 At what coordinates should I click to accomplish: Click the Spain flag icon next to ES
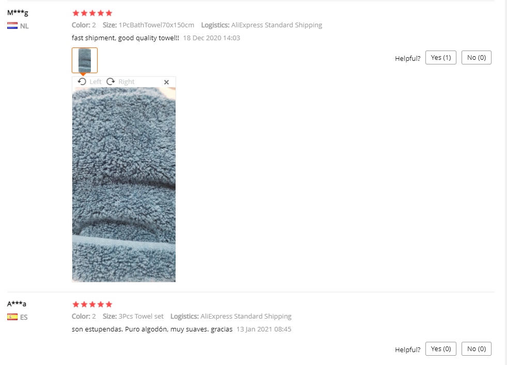click(12, 317)
